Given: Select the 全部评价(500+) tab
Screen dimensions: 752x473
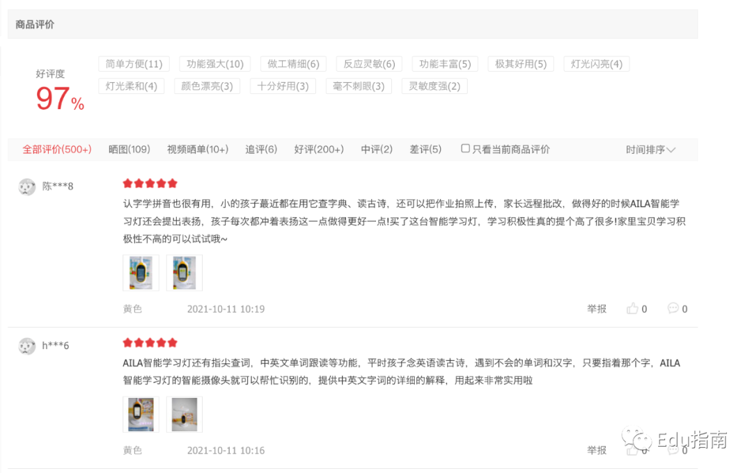Looking at the screenshot, I should [56, 150].
